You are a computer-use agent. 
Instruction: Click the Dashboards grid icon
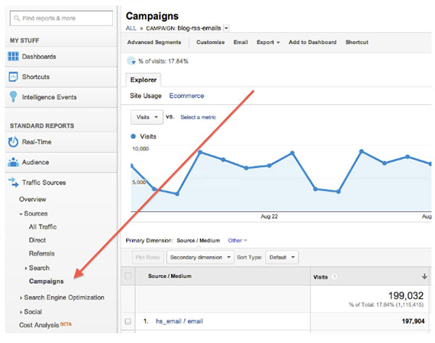point(13,56)
